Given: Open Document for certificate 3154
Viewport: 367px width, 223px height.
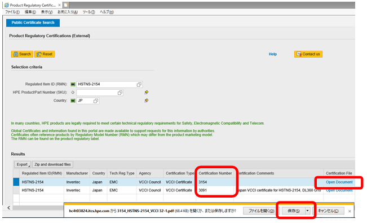Looking at the screenshot, I should tap(339, 182).
